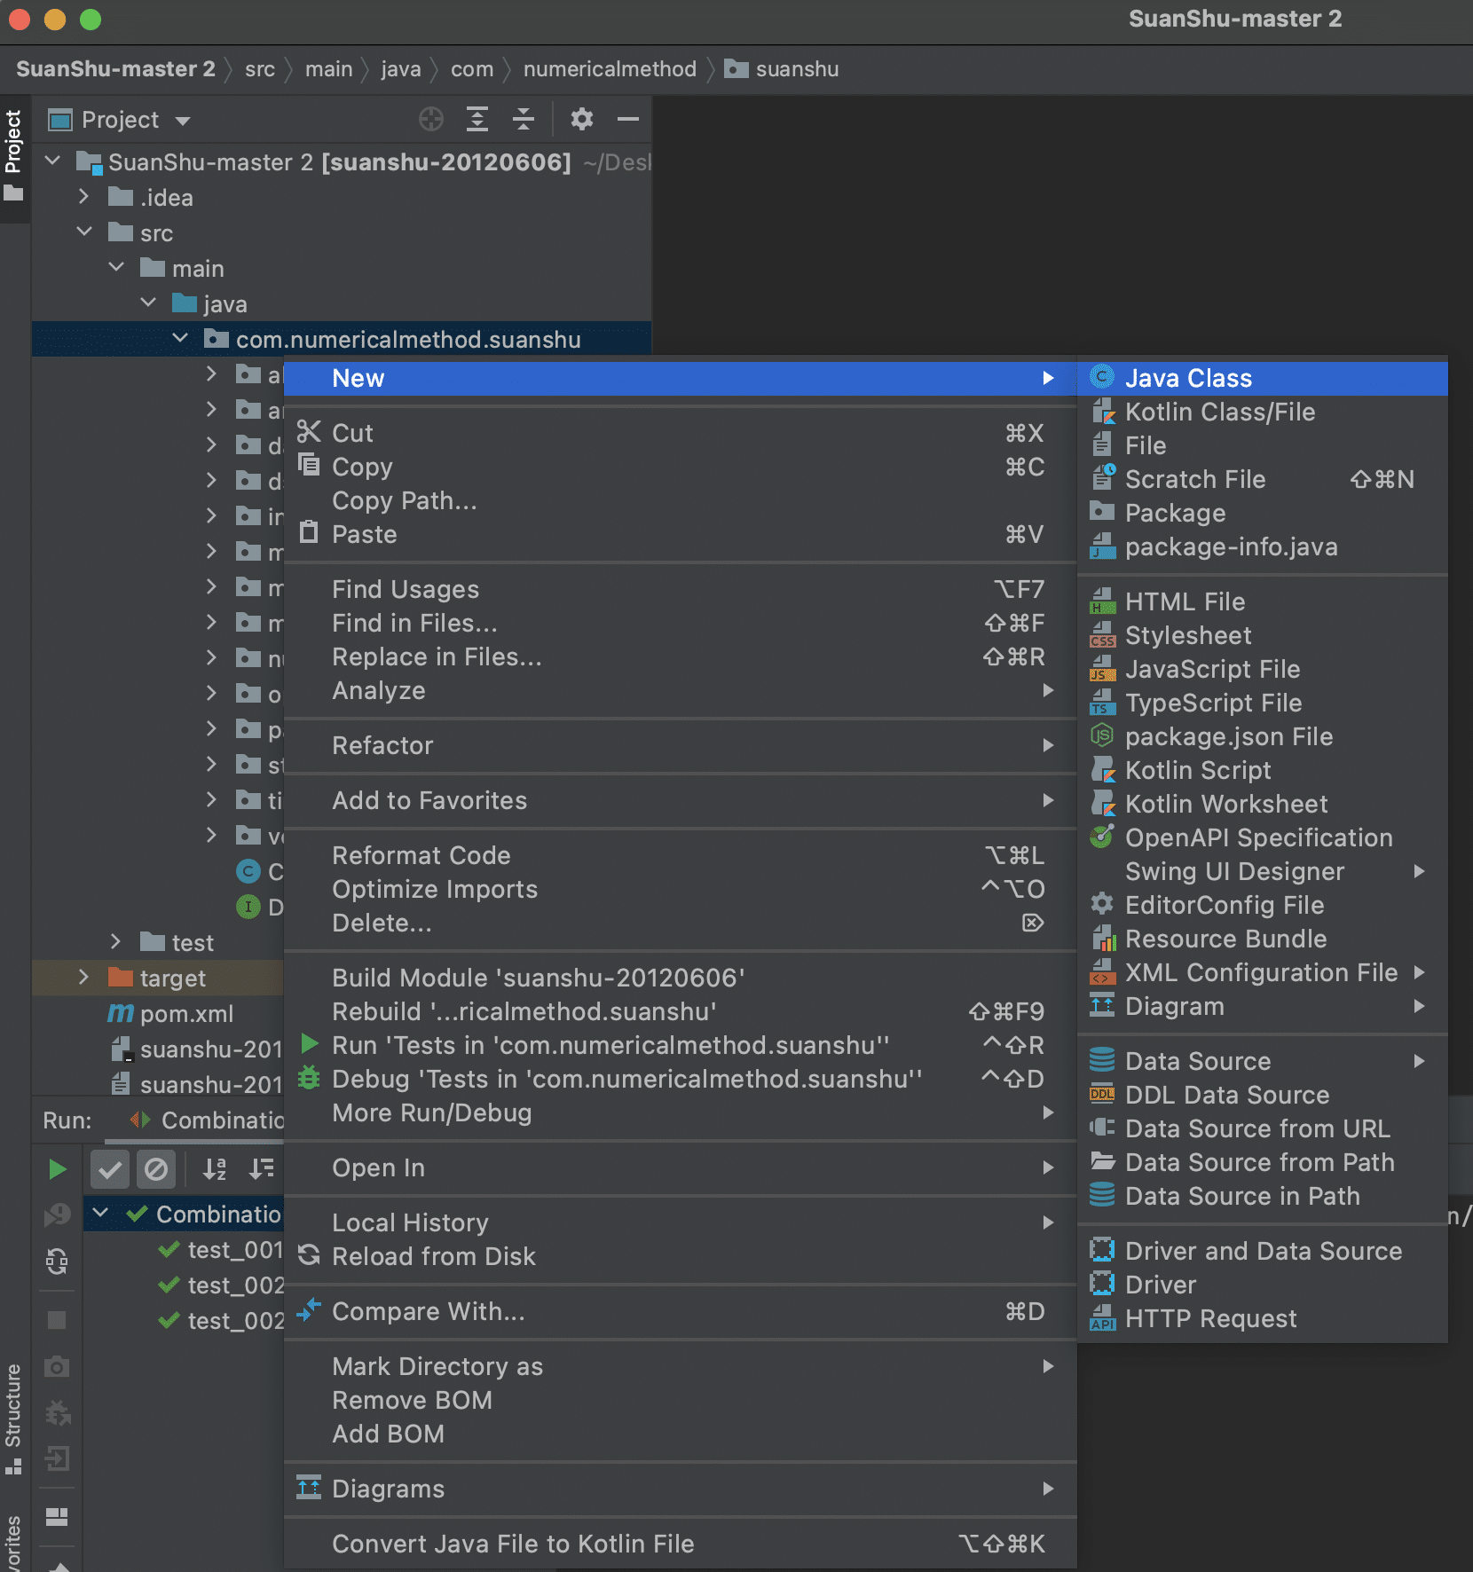This screenshot has width=1473, height=1572.
Task: Choose Kotlin Class/File from submenu
Action: coord(1263,412)
